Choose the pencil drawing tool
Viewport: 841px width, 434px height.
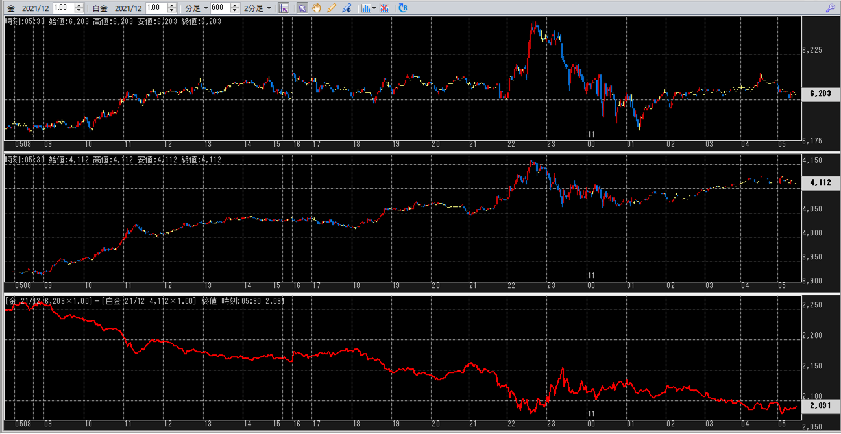pyautogui.click(x=332, y=8)
